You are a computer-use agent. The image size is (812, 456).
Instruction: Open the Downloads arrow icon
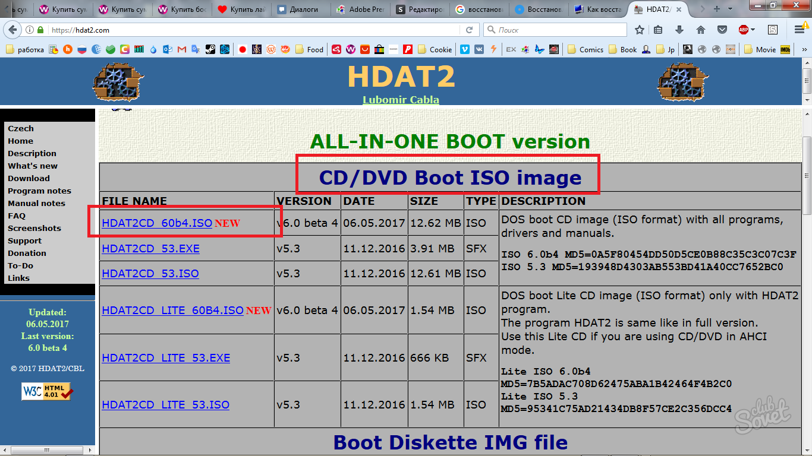click(x=679, y=30)
